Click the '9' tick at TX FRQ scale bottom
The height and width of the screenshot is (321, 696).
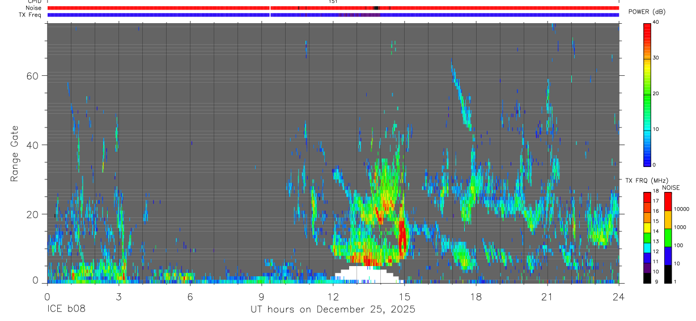(x=656, y=282)
